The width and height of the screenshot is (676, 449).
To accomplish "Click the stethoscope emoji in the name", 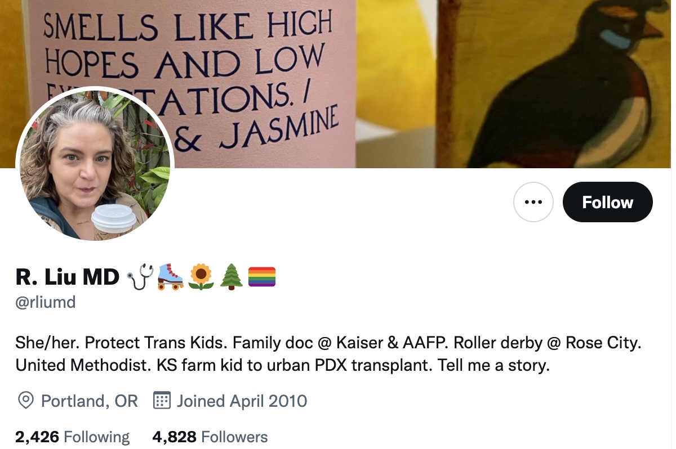I will pos(140,277).
